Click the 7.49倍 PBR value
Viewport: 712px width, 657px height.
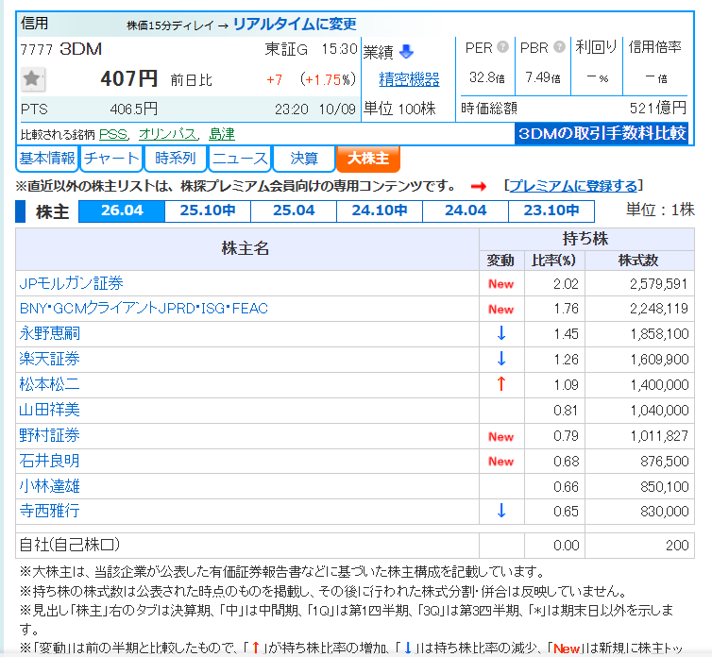point(543,77)
